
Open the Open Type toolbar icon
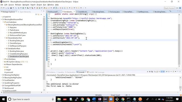(44, 8)
